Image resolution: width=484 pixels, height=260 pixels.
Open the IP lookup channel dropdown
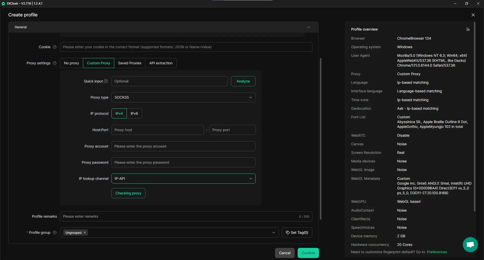point(183,179)
